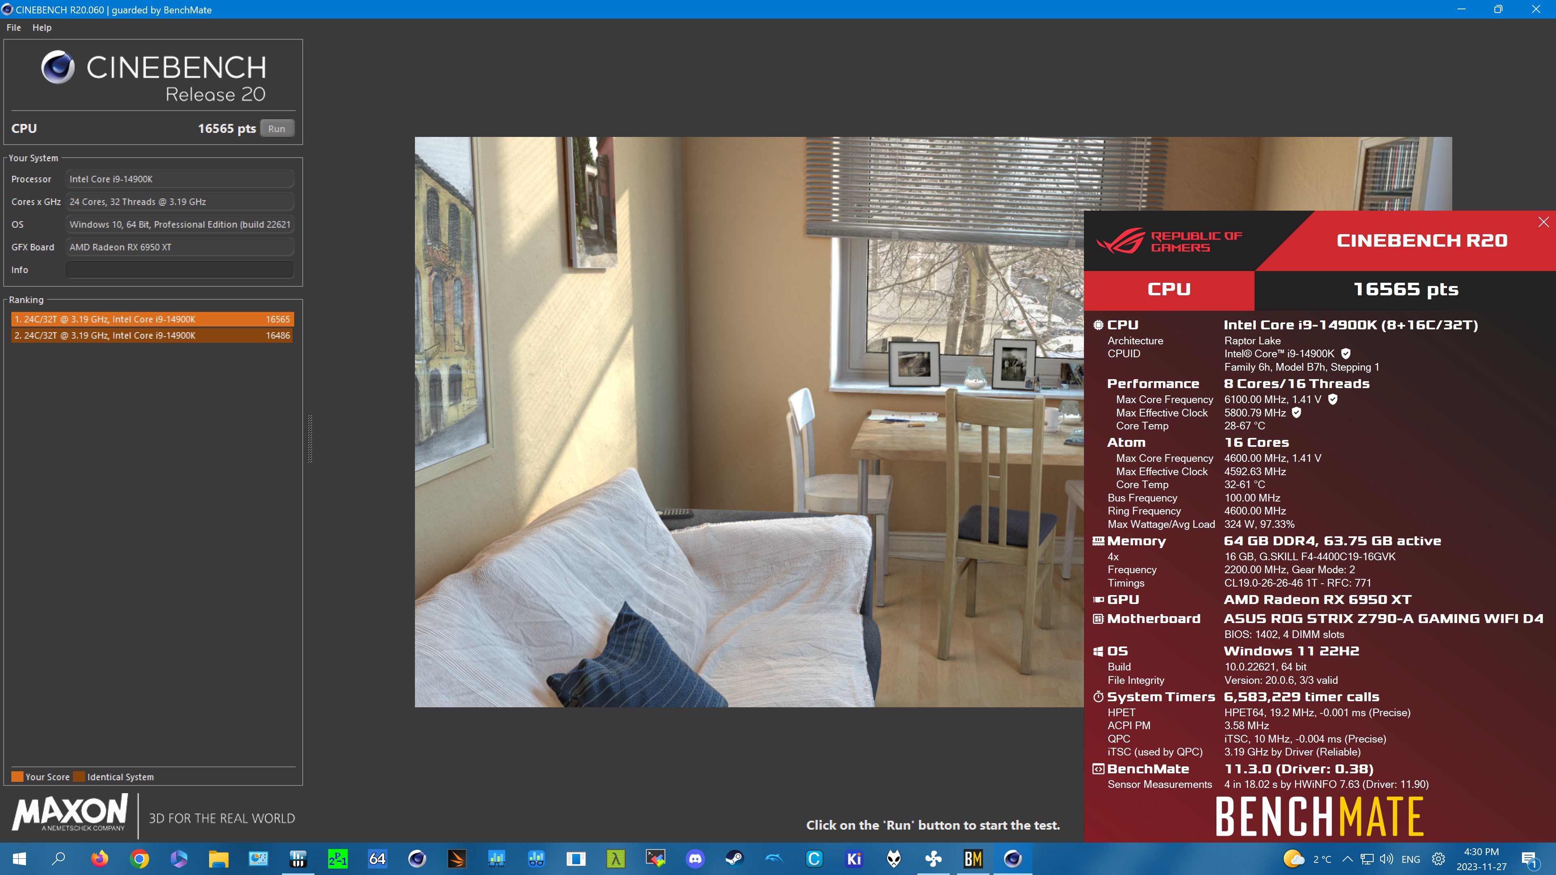
Task: Open Steam from the taskbar
Action: (735, 859)
